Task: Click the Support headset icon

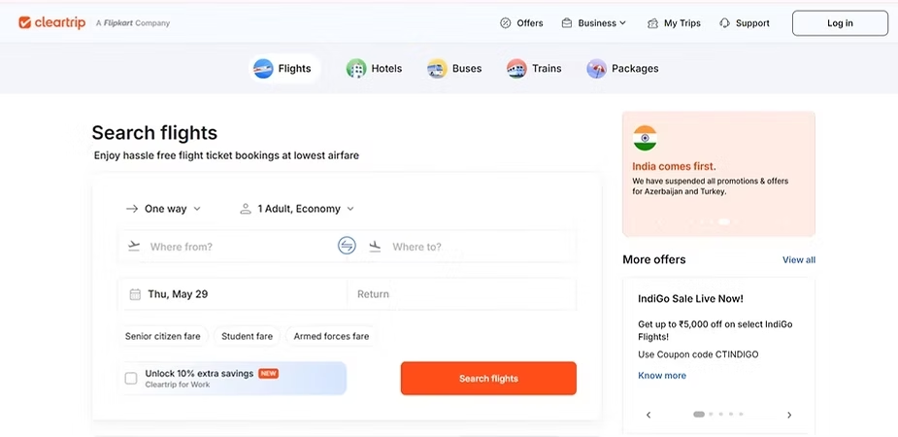Action: tap(724, 23)
